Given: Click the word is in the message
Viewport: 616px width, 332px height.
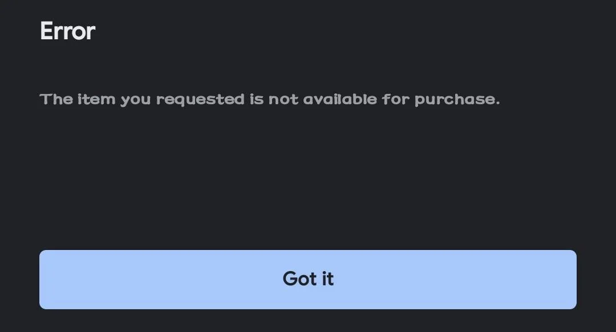Looking at the screenshot, I should click(257, 99).
